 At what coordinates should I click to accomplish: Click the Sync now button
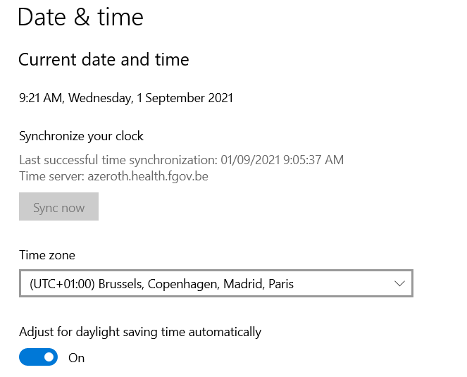(58, 208)
